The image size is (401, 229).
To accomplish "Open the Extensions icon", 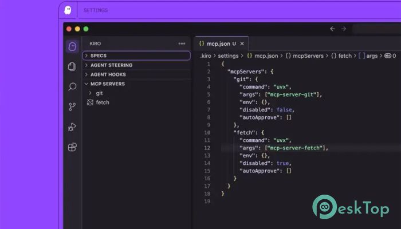I will tap(72, 147).
